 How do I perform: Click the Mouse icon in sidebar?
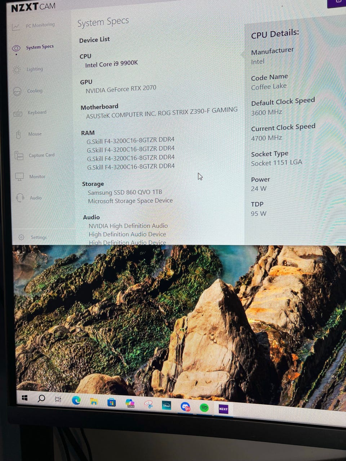coord(18,135)
